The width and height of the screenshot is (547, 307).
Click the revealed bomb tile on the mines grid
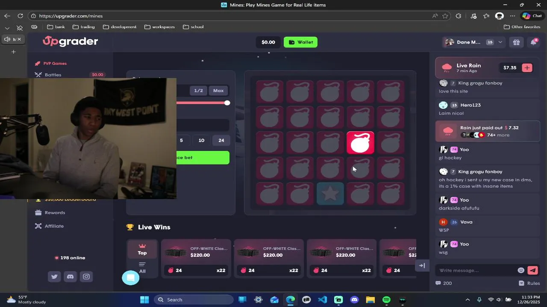click(360, 143)
